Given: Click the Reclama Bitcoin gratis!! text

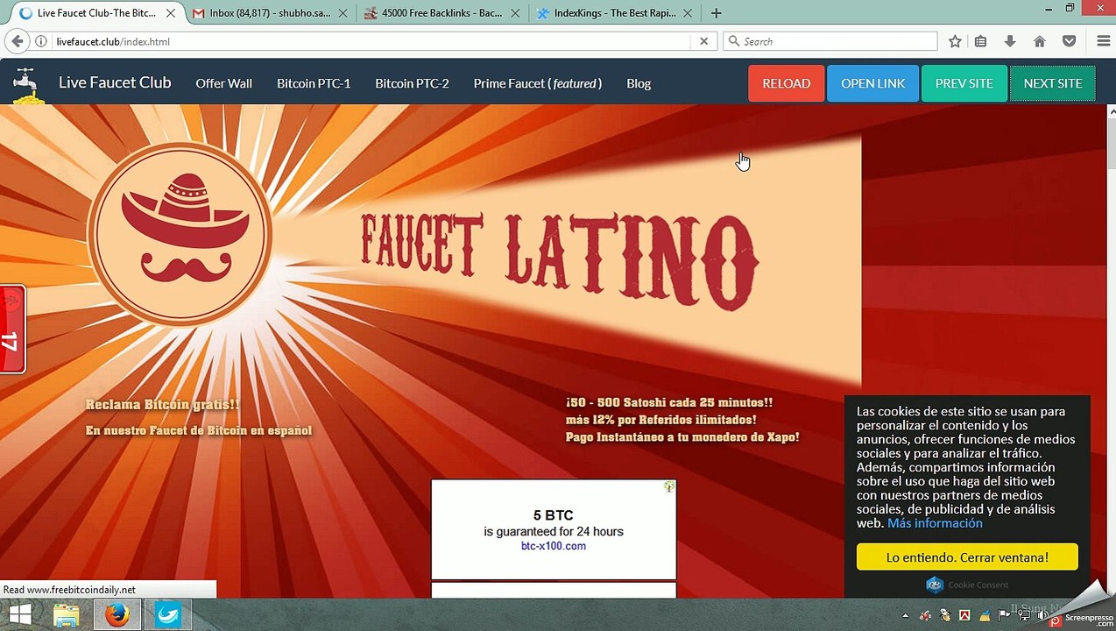Looking at the screenshot, I should coord(162,405).
